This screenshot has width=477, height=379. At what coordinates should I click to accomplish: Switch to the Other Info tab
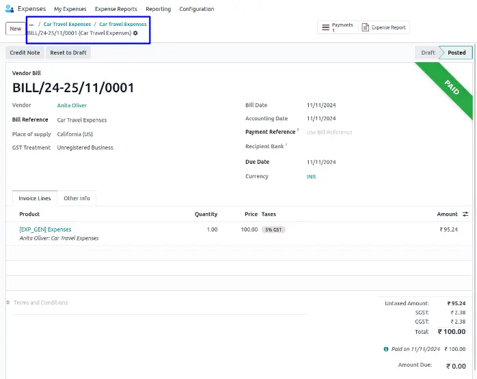(x=77, y=198)
